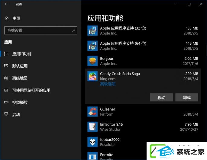Click the 离线地图 map icon
The width and height of the screenshot is (207, 160).
click(6, 78)
